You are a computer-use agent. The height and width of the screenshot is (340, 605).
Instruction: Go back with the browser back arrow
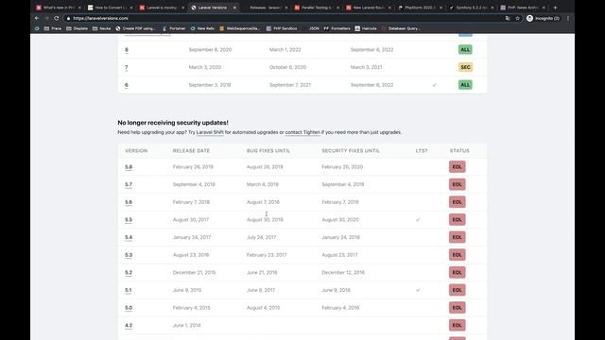pyautogui.click(x=37, y=18)
